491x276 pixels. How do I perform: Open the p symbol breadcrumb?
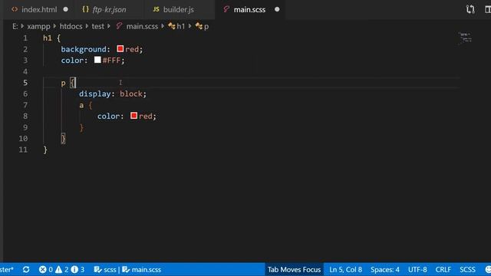206,27
